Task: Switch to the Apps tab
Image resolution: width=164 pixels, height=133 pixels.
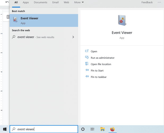Action: pos(26,2)
